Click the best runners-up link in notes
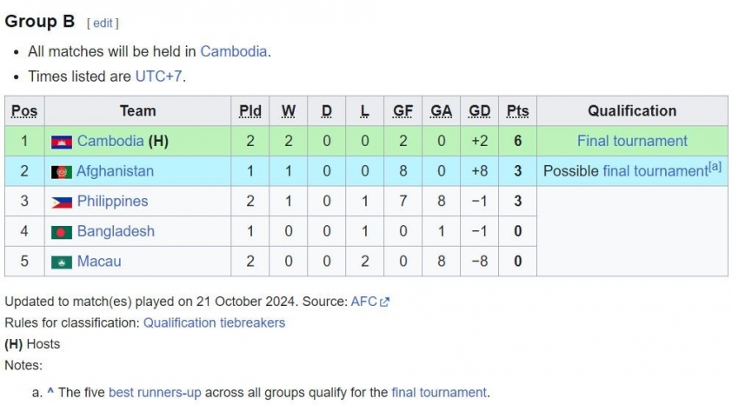This screenshot has width=732, height=405. [155, 392]
